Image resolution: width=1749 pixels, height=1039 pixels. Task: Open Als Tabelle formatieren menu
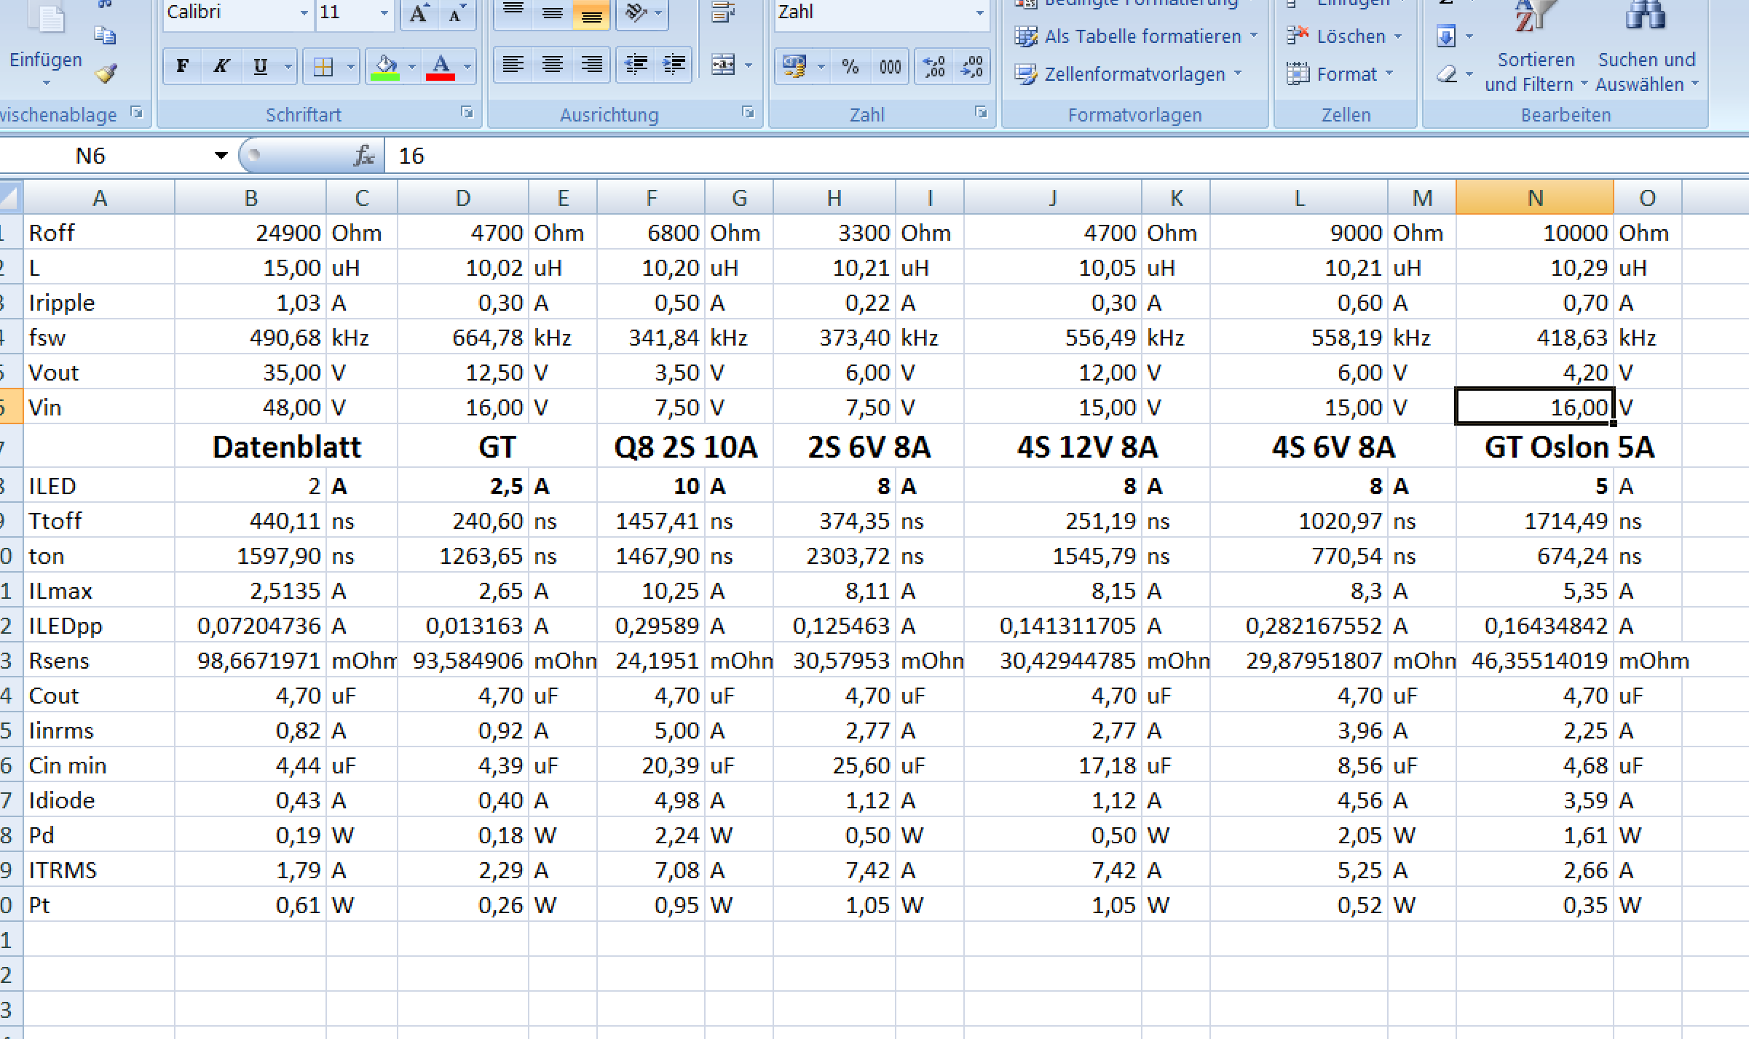coord(1136,36)
